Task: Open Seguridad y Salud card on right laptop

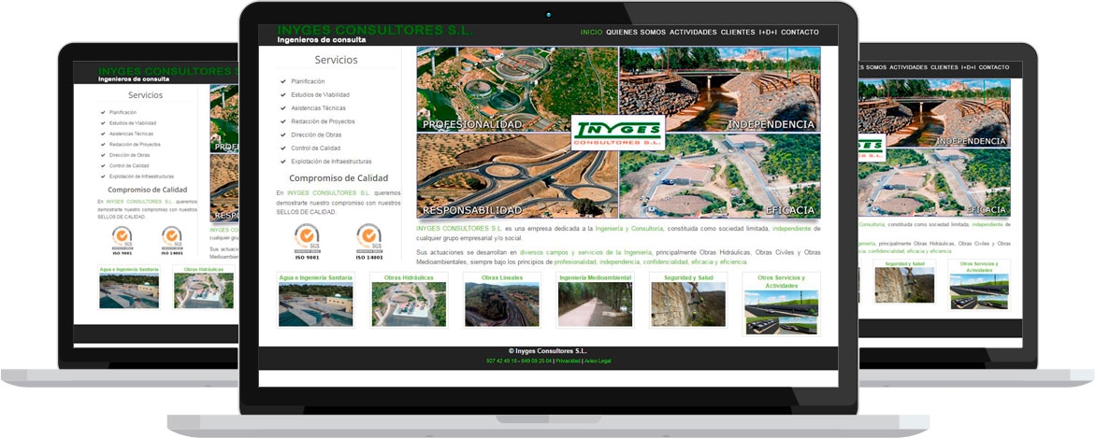Action: pyautogui.click(x=903, y=282)
